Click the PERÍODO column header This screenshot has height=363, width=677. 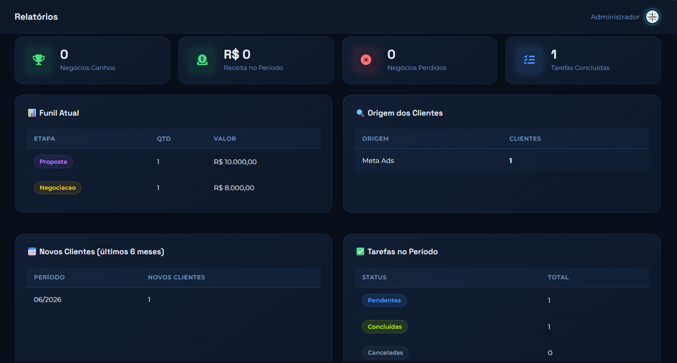[x=49, y=278]
